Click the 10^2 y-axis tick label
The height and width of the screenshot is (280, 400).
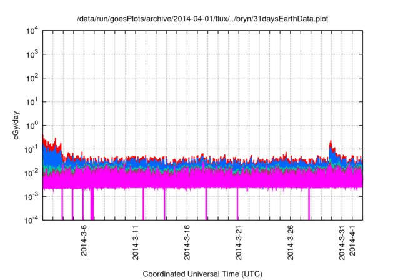pos(32,78)
